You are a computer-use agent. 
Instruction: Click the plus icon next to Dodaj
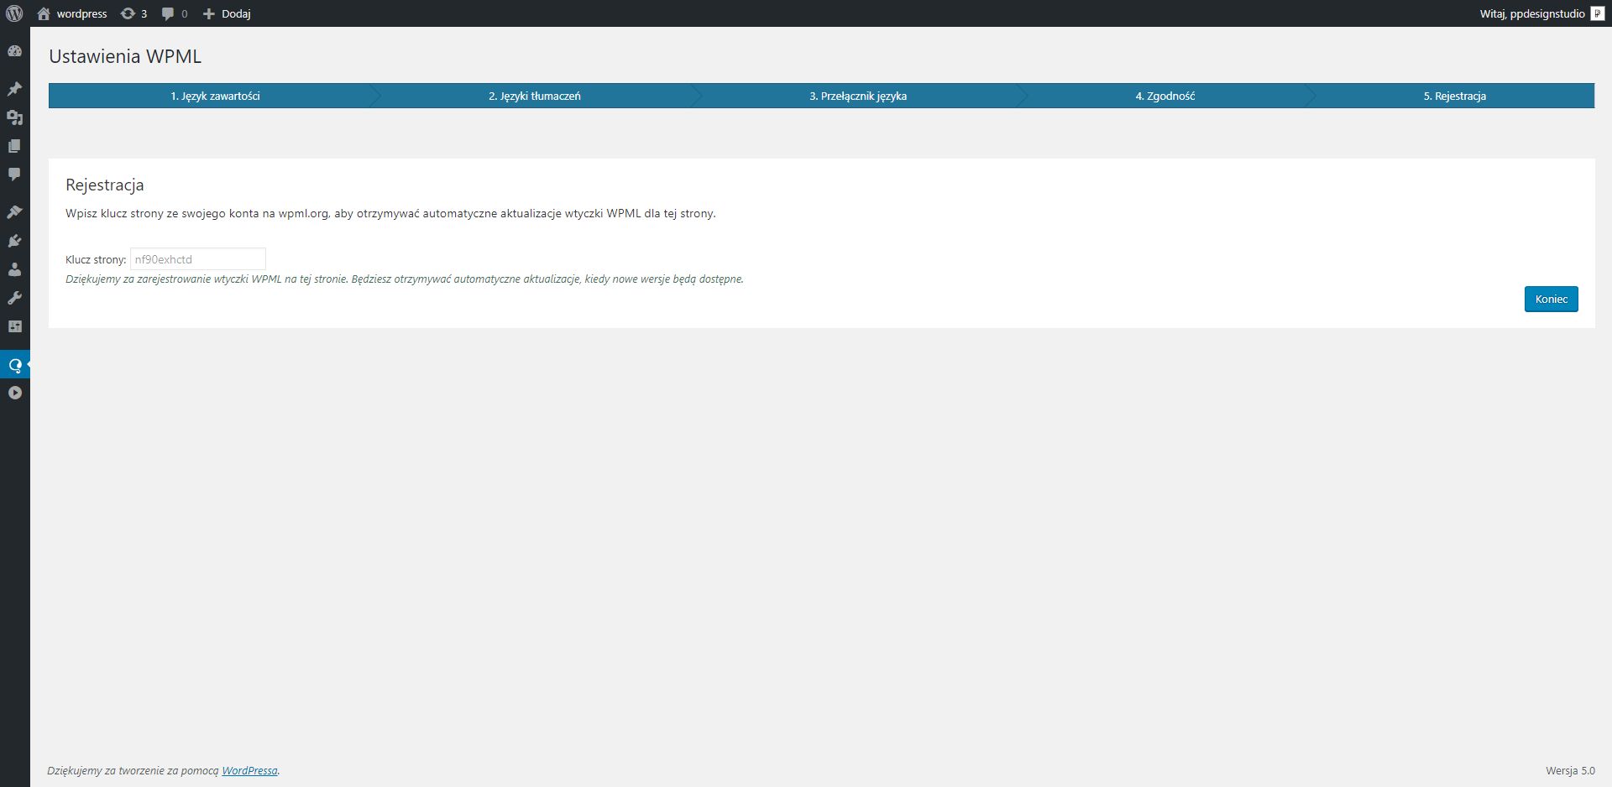(209, 13)
